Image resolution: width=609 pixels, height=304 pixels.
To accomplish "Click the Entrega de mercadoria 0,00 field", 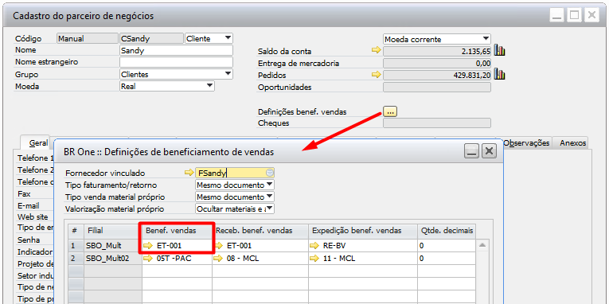I will click(x=437, y=63).
